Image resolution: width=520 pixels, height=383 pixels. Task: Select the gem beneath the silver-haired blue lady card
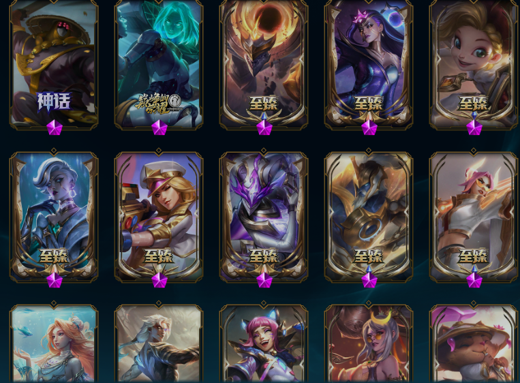point(55,280)
